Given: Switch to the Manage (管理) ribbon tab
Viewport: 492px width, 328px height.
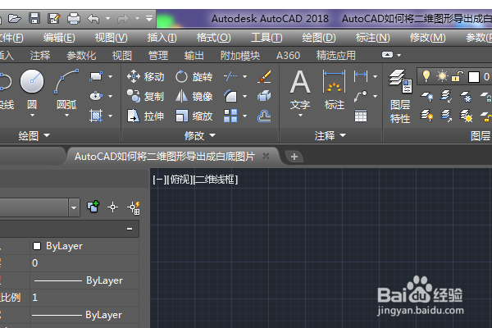Looking at the screenshot, I should coord(158,56).
